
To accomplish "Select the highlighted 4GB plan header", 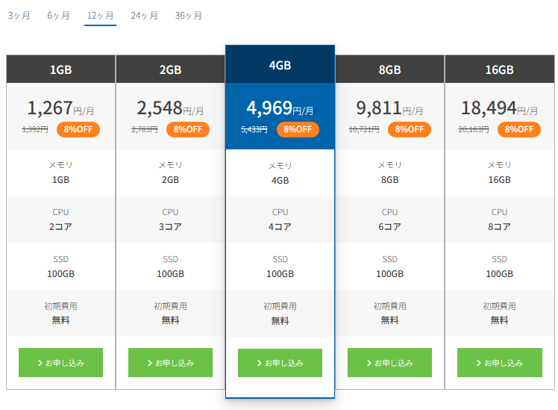I will (x=280, y=65).
